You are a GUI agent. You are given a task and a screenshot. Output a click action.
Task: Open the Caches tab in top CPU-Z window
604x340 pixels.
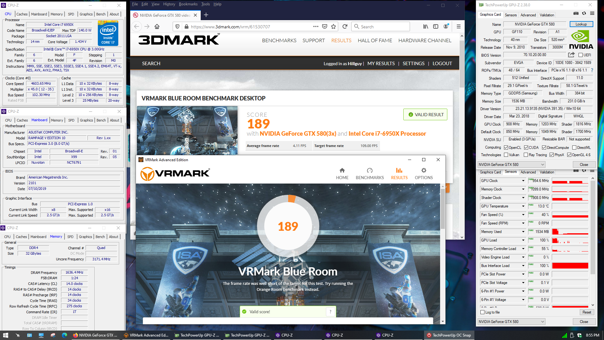point(22,14)
